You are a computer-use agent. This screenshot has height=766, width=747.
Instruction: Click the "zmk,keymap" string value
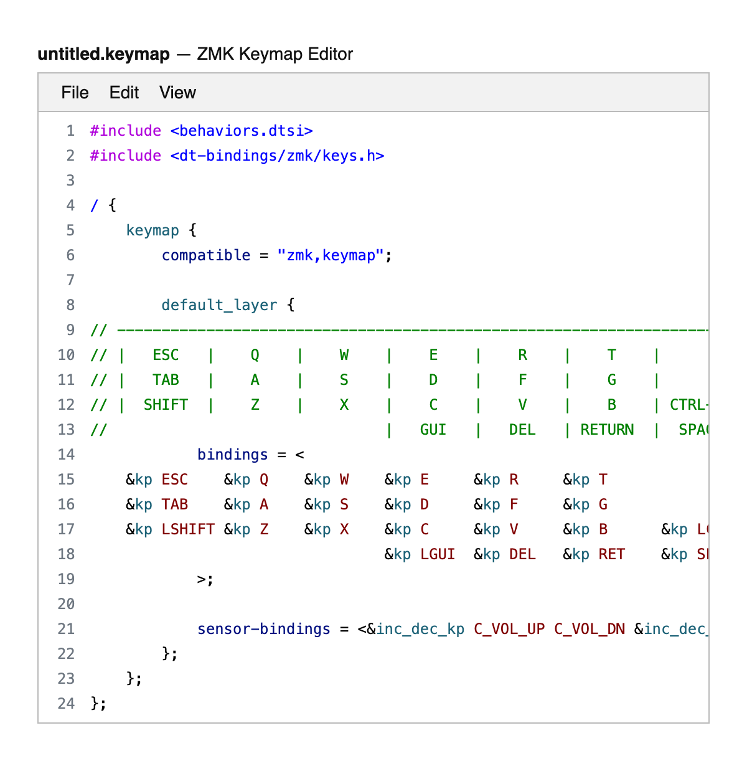pyautogui.click(x=330, y=255)
